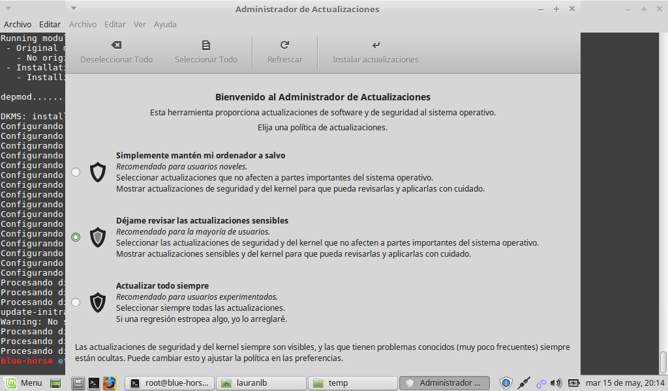Click the Instalar actualizaciones icon

(x=375, y=46)
